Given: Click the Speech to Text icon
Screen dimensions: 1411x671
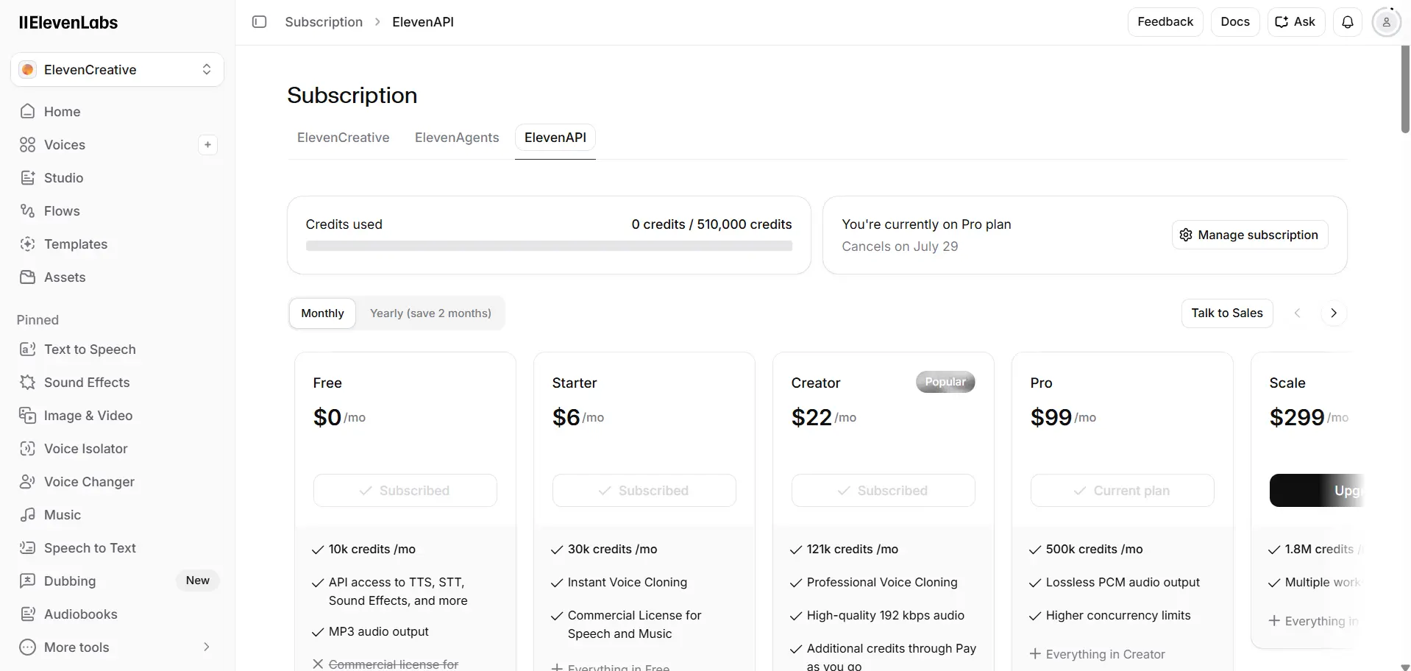Looking at the screenshot, I should click(28, 548).
